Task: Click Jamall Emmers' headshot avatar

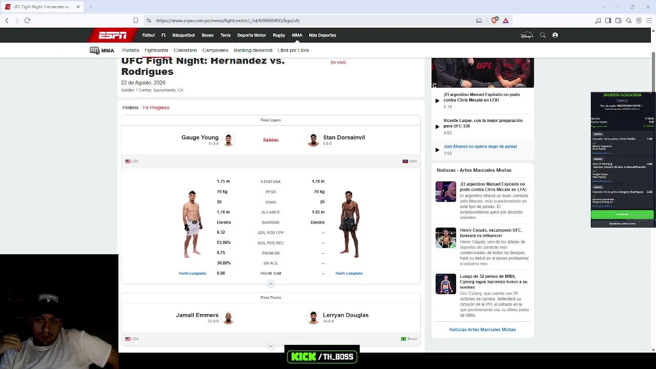Action: coord(229,318)
